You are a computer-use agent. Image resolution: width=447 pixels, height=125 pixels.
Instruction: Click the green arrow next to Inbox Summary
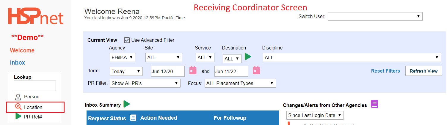(x=127, y=104)
